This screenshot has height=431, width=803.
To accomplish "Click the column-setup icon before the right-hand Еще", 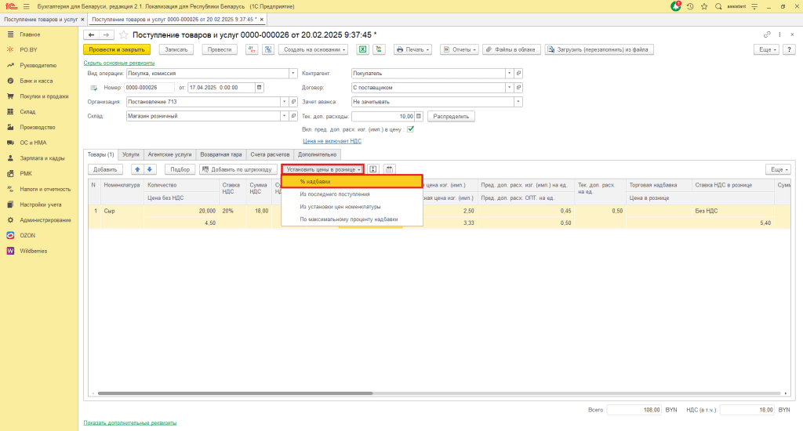I will 389,169.
